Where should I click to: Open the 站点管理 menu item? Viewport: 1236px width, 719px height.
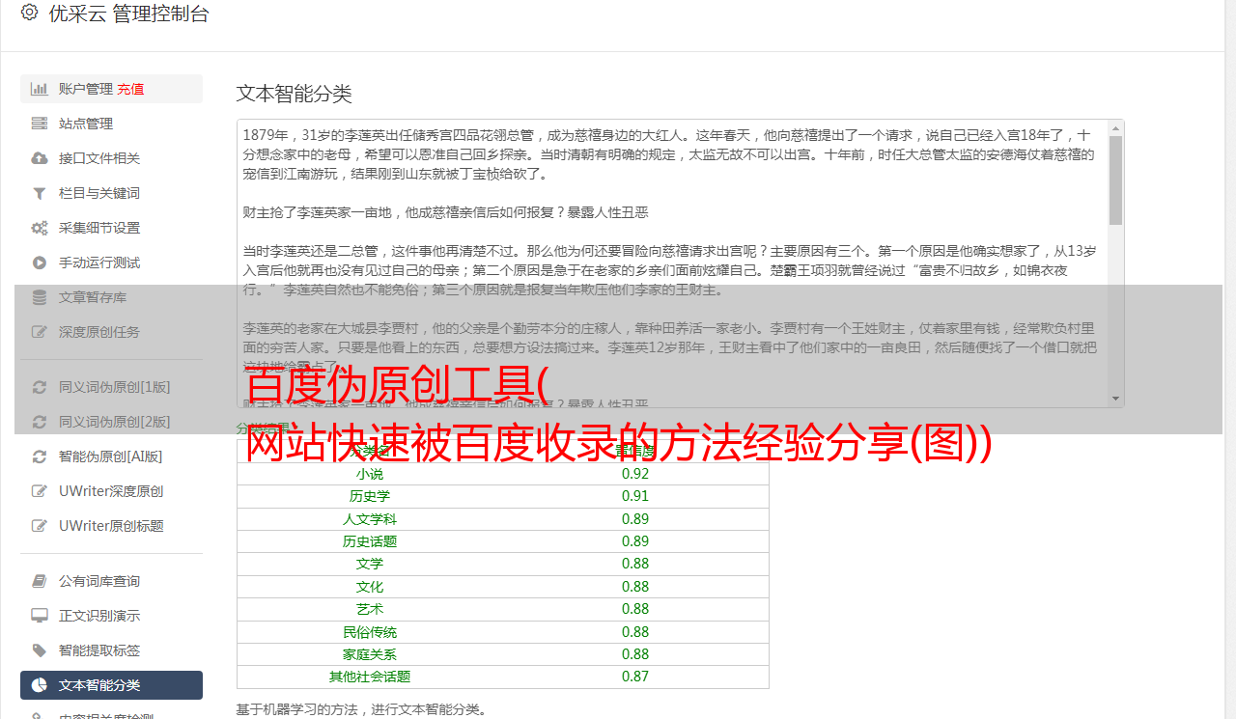111,124
